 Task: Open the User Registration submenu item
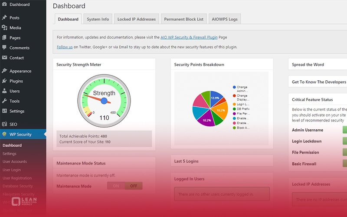[x=17, y=178]
